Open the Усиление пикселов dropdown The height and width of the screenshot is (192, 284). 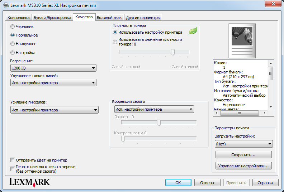point(55,110)
